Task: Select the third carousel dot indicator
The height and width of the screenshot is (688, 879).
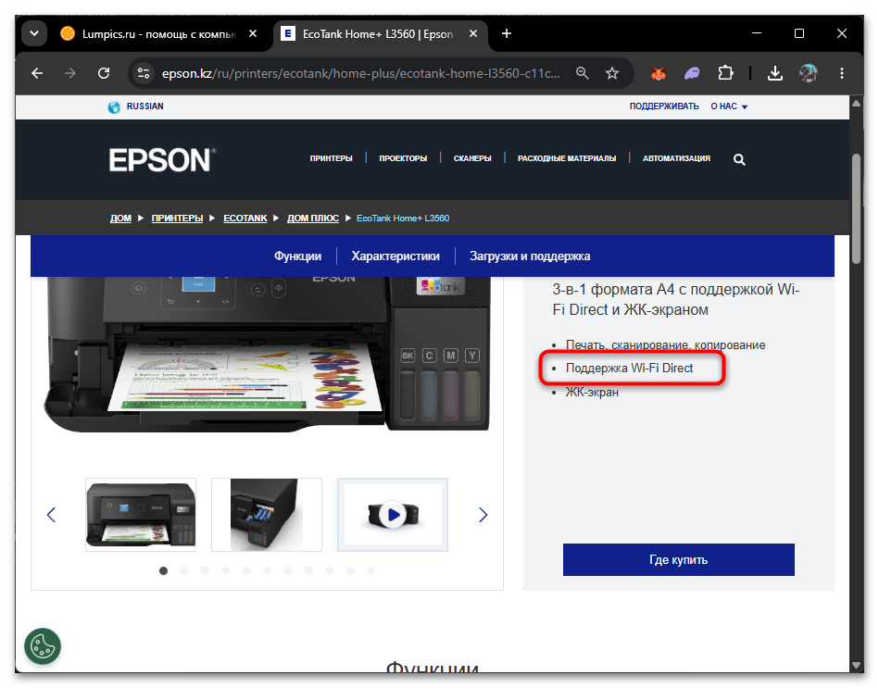Action: (206, 570)
